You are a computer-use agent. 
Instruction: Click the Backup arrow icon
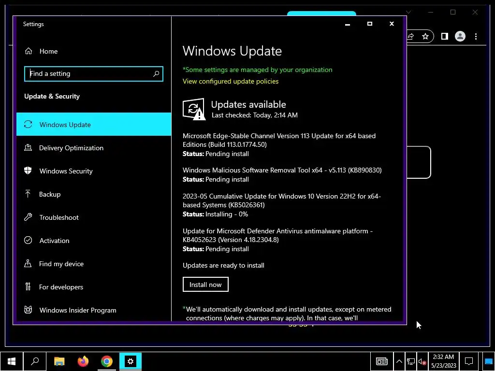pos(28,194)
